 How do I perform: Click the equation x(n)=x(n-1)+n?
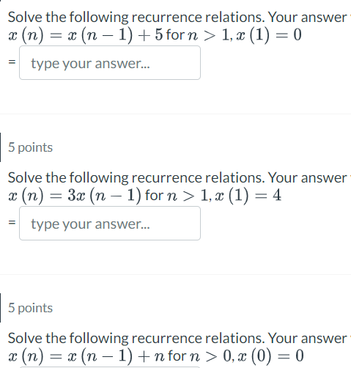coord(86,356)
